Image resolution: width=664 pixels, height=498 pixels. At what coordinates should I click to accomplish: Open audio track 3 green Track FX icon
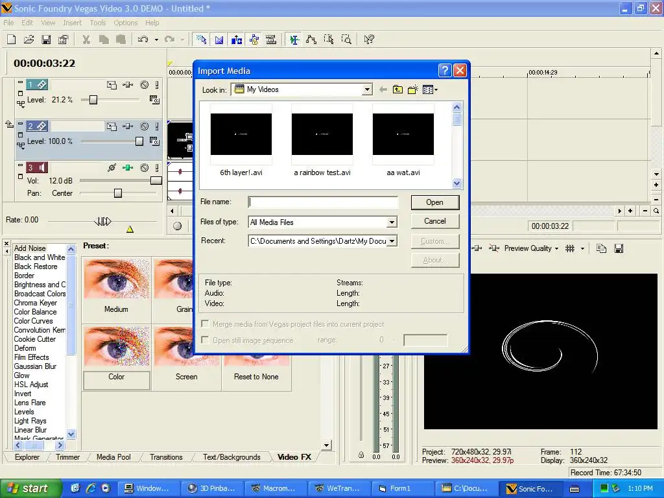click(x=128, y=168)
